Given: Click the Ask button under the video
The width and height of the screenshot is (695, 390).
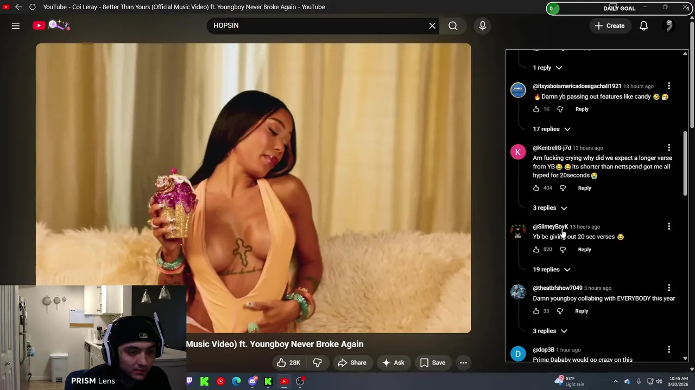Looking at the screenshot, I should pyautogui.click(x=394, y=363).
